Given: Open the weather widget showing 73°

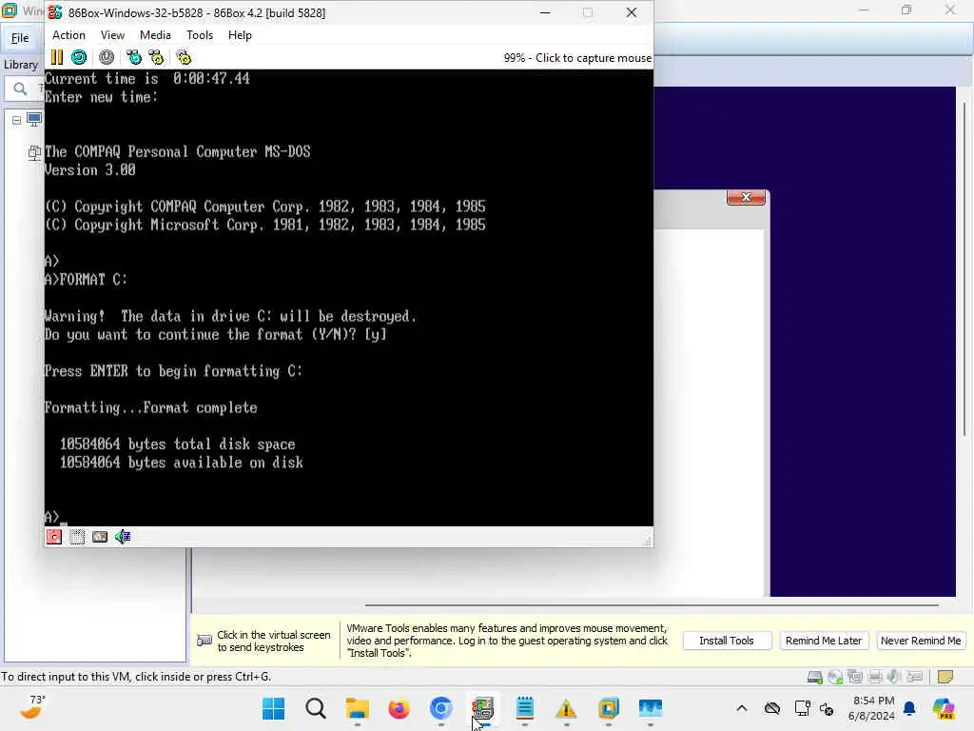Looking at the screenshot, I should point(32,707).
